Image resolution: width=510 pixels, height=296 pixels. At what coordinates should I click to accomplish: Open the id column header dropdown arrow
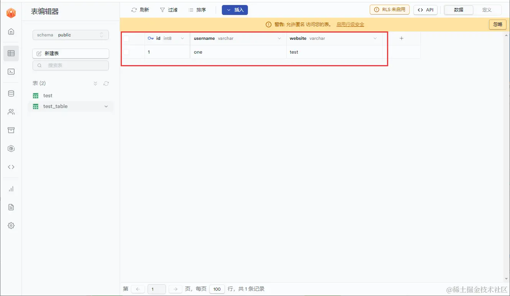182,38
